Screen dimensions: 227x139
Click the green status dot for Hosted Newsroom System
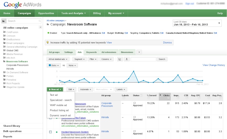(57, 132)
